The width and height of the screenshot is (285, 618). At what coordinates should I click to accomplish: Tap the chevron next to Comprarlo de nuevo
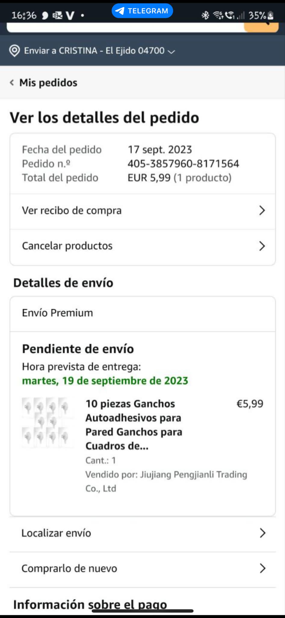[x=262, y=568]
